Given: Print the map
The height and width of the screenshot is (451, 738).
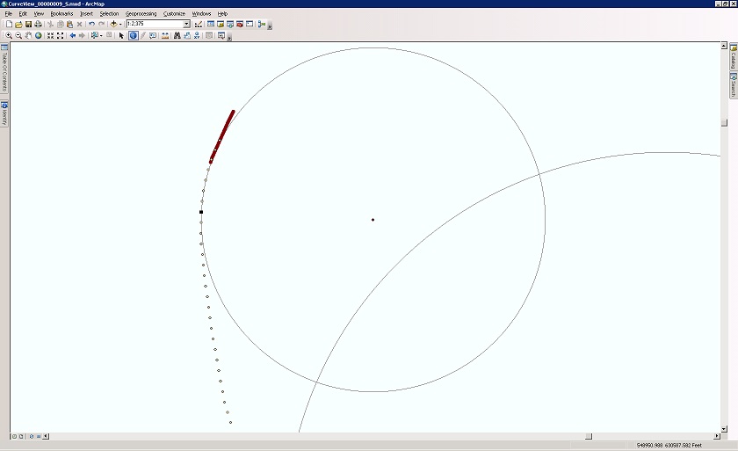Looking at the screenshot, I should click(x=38, y=24).
